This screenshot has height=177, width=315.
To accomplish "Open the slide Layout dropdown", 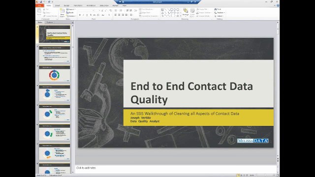I will [70, 9].
